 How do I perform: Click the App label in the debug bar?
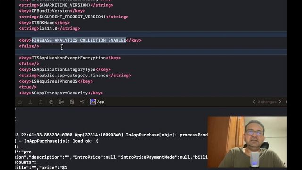[x=101, y=102]
